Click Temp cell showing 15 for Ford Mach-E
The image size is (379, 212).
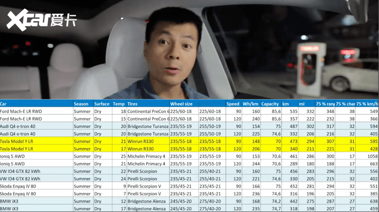124,119
